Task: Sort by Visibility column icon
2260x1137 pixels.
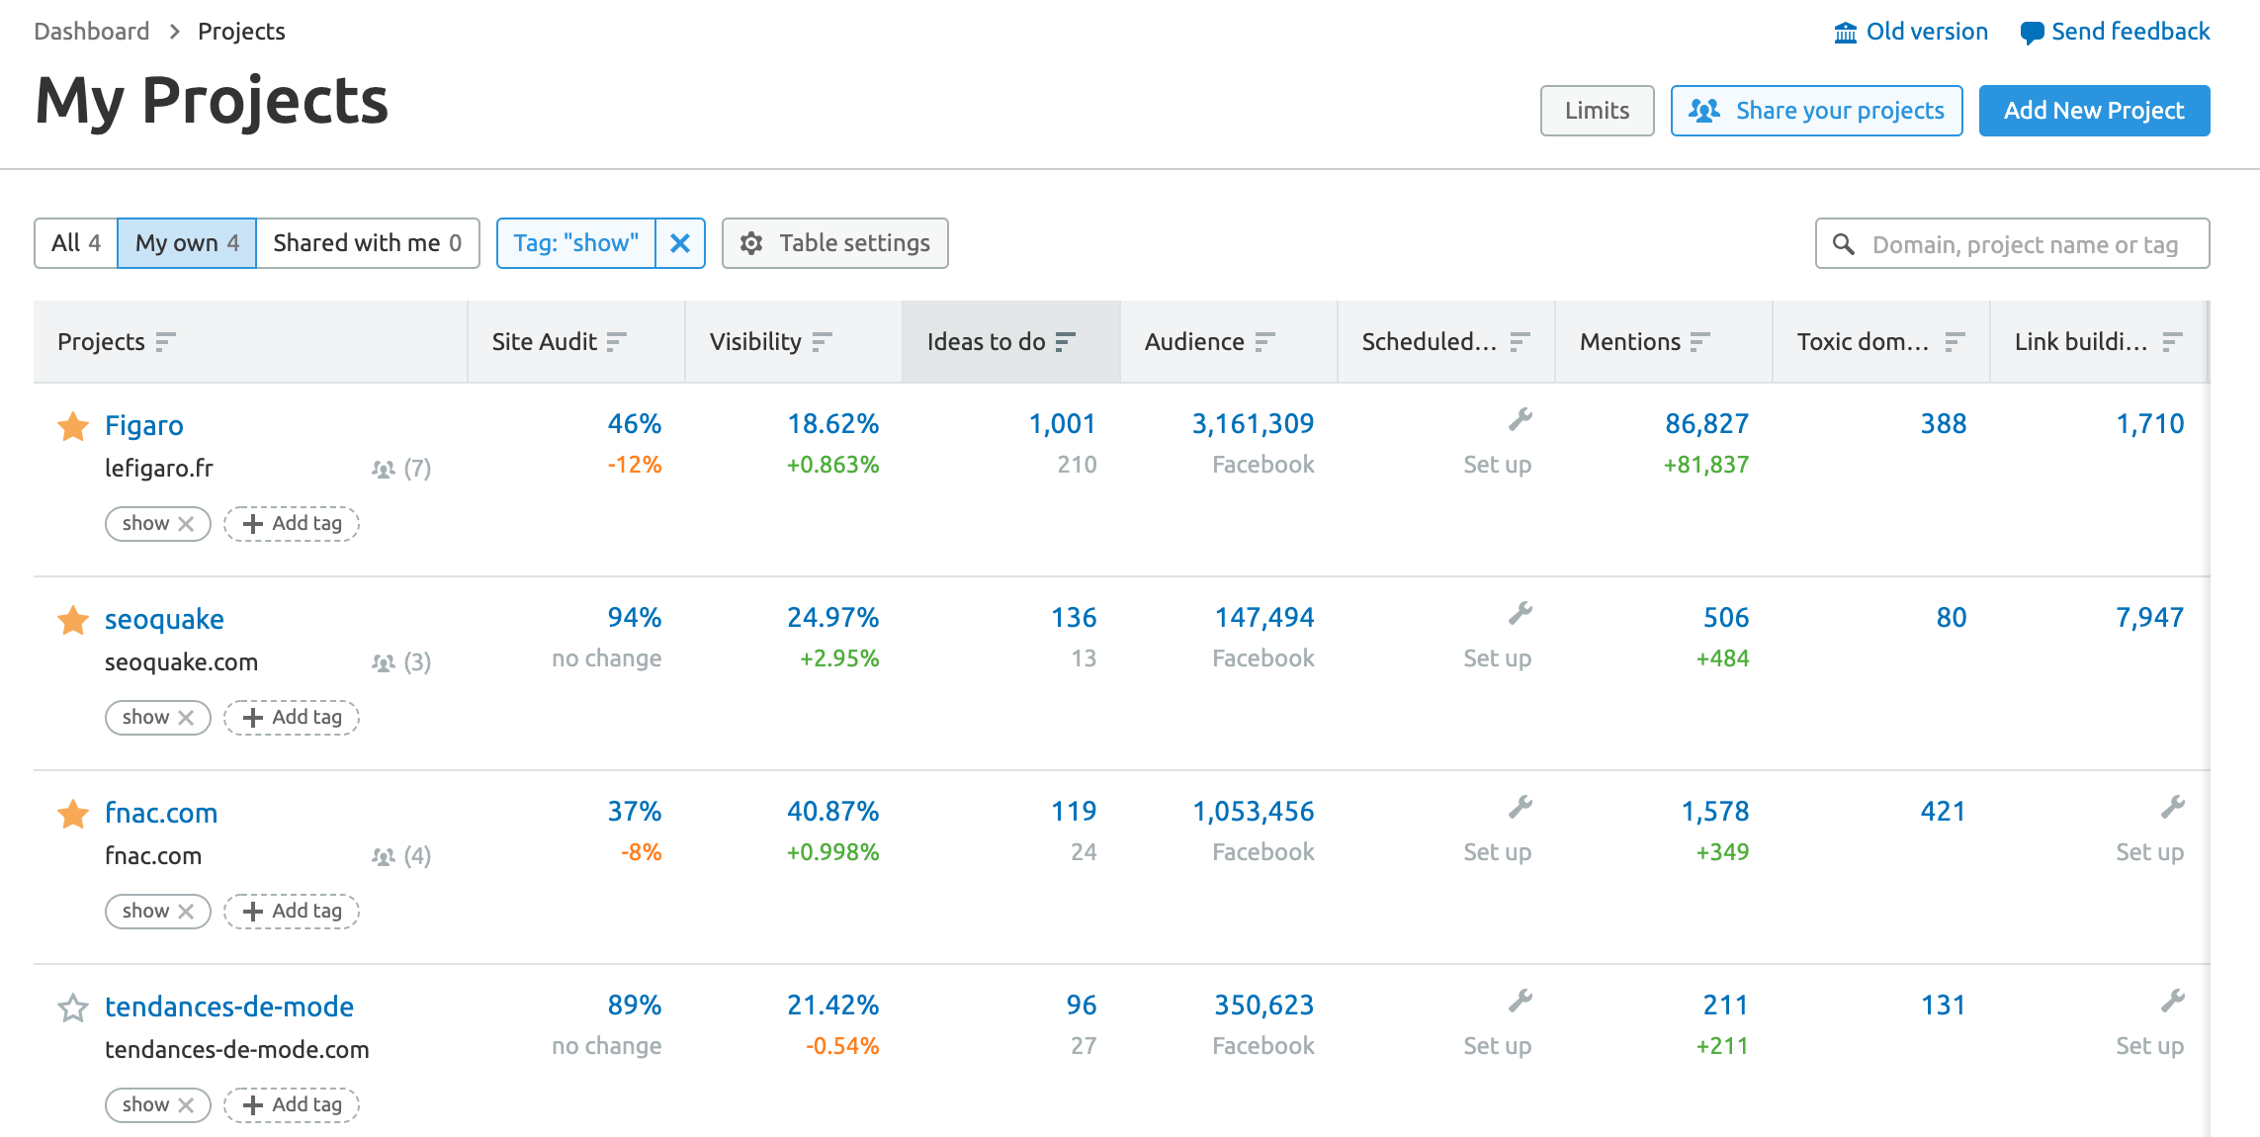Action: (823, 342)
